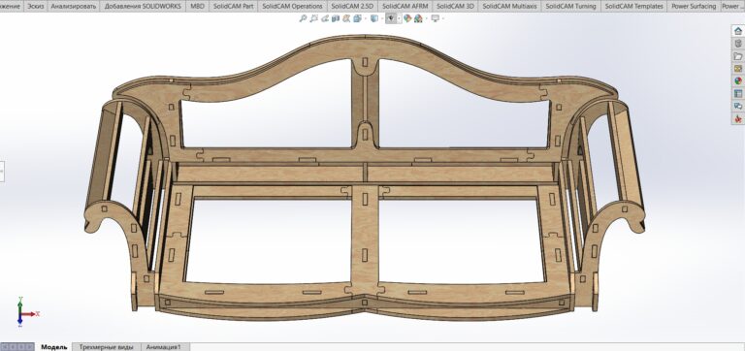Switch to the MBD tab

tap(197, 6)
